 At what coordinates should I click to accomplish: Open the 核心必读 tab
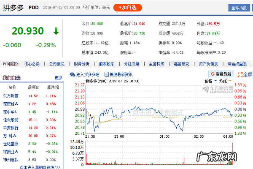click(x=32, y=64)
